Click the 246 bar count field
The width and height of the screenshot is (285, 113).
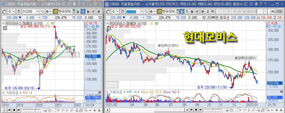point(272,12)
